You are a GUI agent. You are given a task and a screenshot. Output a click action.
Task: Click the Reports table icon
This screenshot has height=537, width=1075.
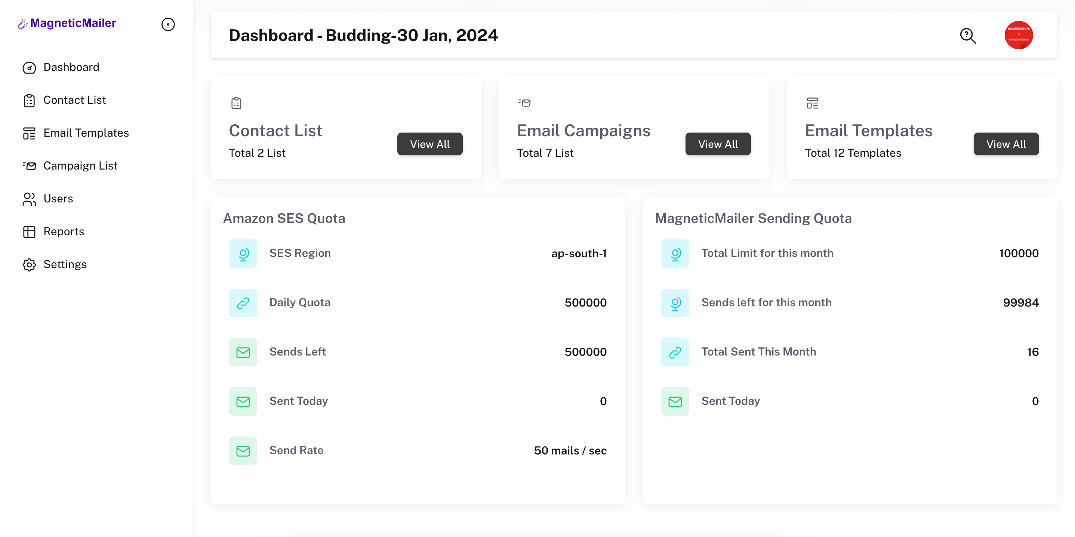pyautogui.click(x=29, y=232)
